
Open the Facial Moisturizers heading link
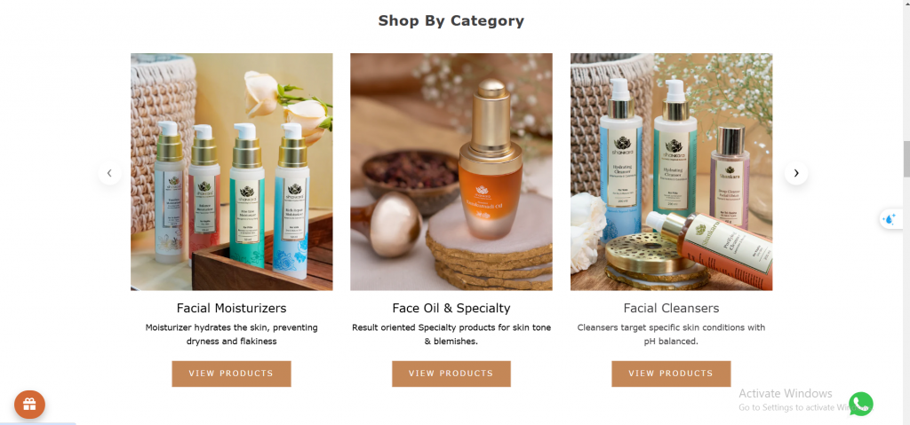(x=231, y=308)
